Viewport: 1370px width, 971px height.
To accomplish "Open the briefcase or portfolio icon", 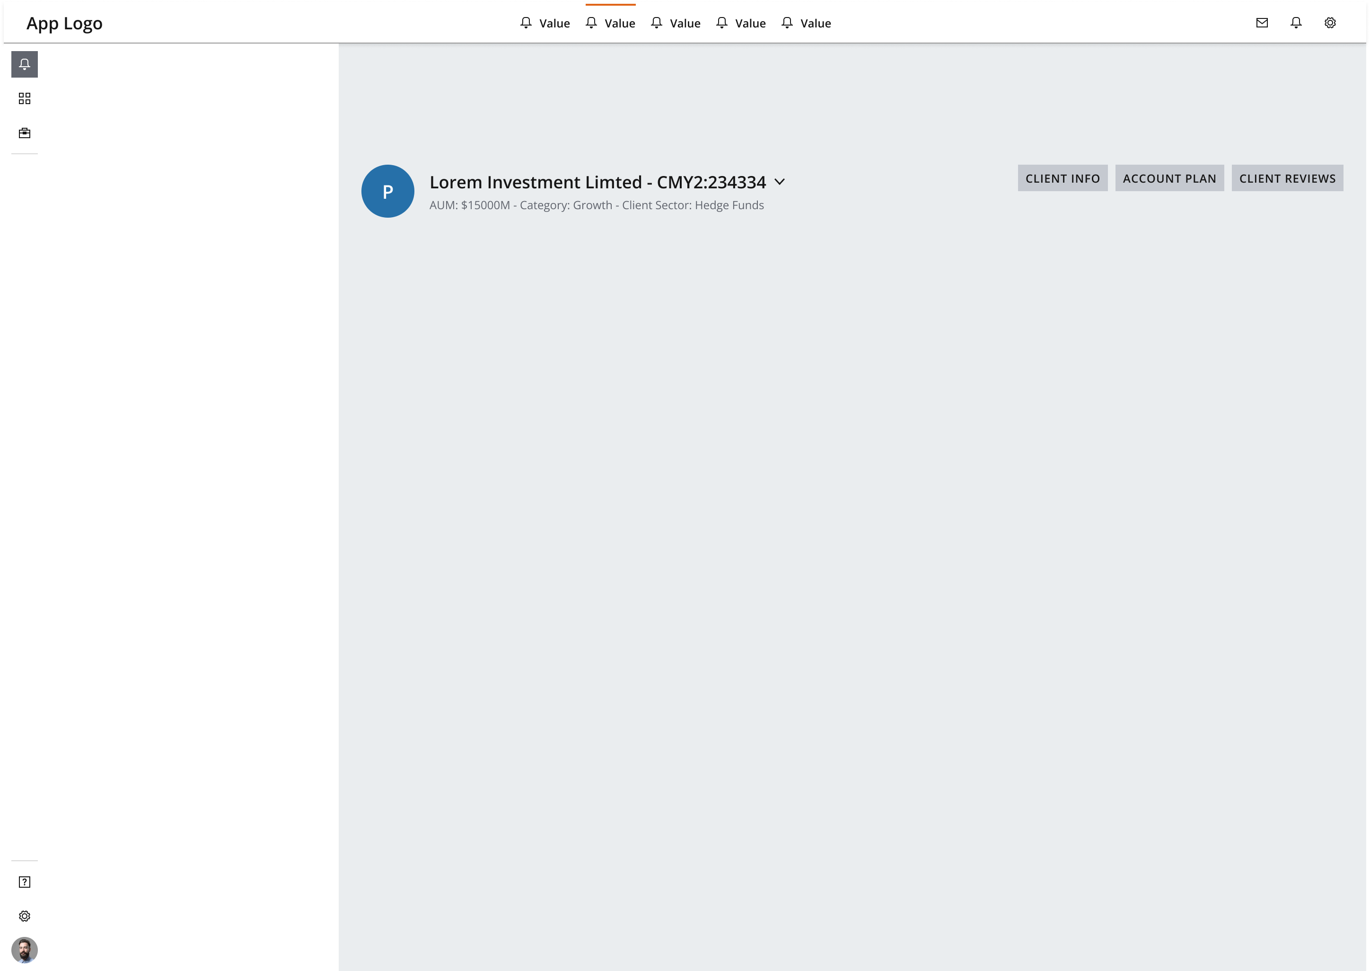I will point(24,132).
